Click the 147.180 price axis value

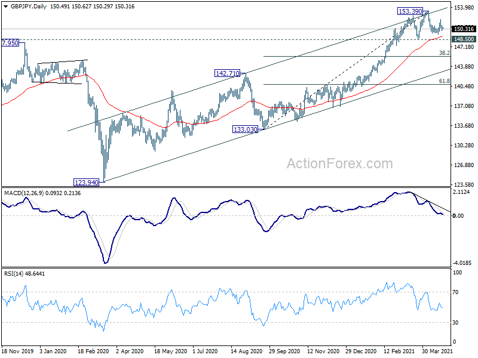[464, 47]
